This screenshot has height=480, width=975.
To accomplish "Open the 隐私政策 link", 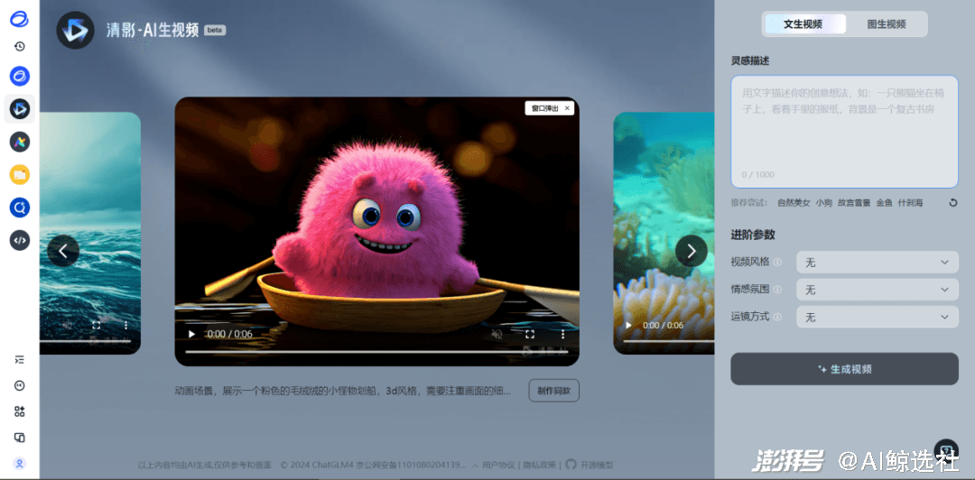I will click(539, 465).
